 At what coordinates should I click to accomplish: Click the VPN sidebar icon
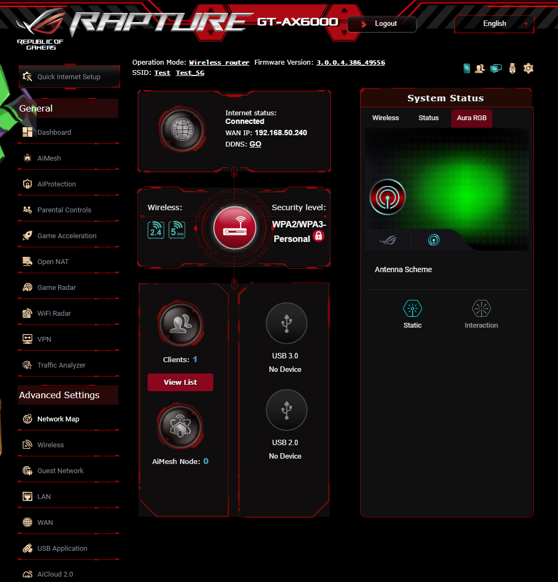coord(27,339)
